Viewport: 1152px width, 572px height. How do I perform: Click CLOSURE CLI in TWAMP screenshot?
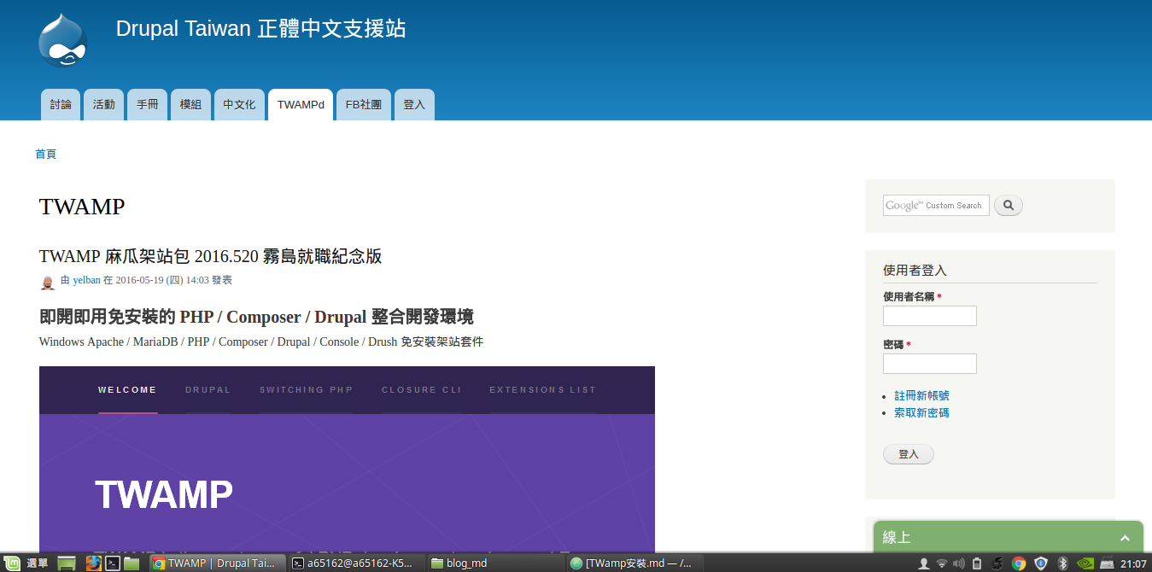pyautogui.click(x=422, y=390)
